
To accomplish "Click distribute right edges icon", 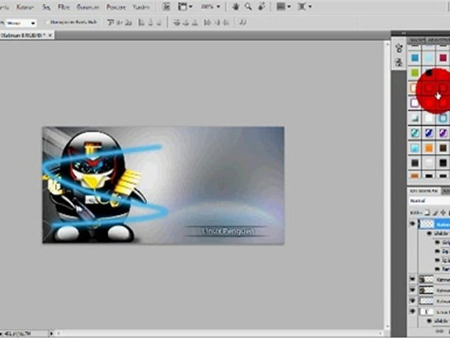I will coord(226,23).
